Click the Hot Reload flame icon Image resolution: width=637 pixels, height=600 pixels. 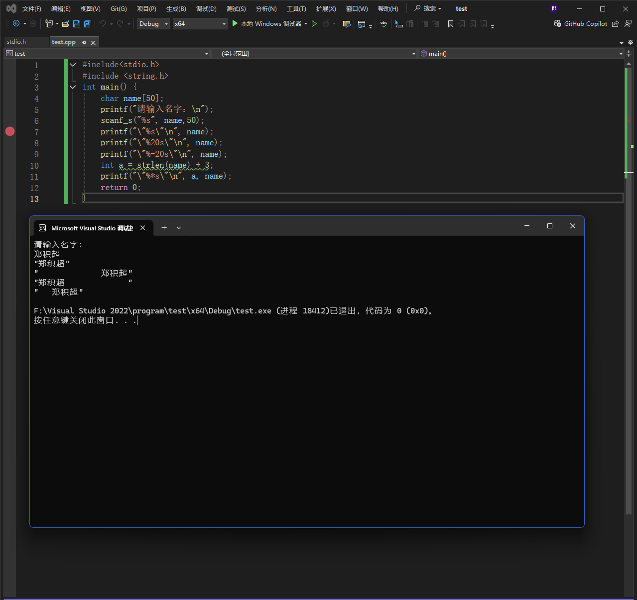click(326, 23)
